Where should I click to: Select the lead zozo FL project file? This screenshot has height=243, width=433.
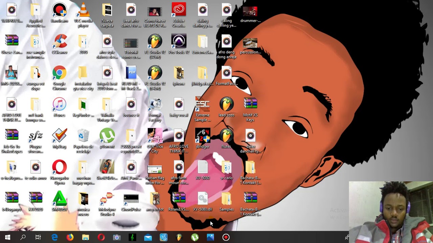226,107
